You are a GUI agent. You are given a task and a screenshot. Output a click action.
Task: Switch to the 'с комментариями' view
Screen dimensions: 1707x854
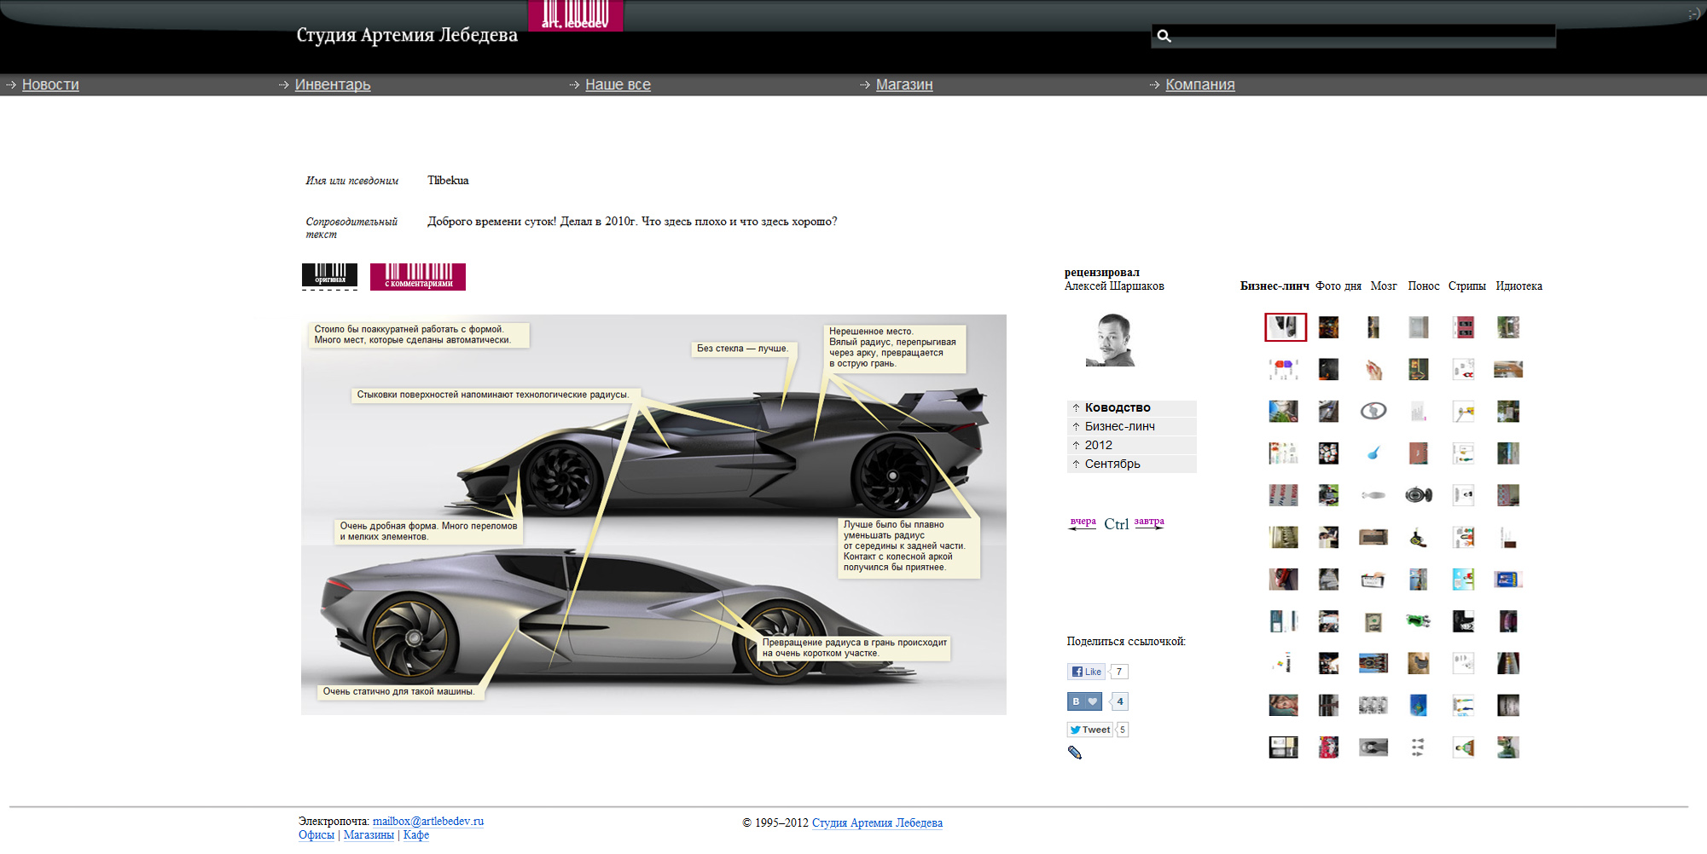(417, 276)
